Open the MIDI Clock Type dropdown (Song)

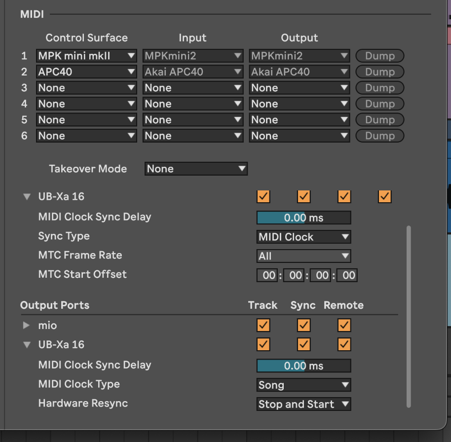point(304,385)
